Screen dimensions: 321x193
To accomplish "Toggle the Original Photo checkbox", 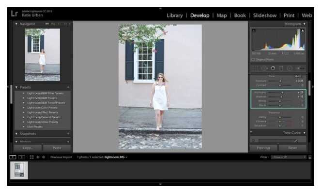I will click(x=253, y=59).
